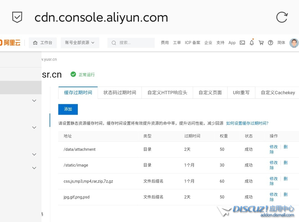Open the Cloud Shell terminal icon
The height and width of the screenshot is (222, 299).
(242, 43)
